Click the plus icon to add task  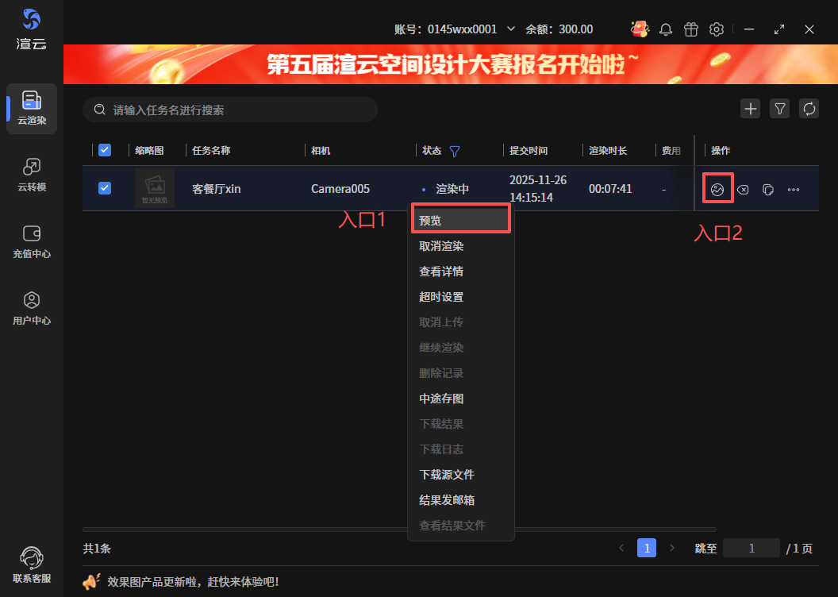point(750,109)
